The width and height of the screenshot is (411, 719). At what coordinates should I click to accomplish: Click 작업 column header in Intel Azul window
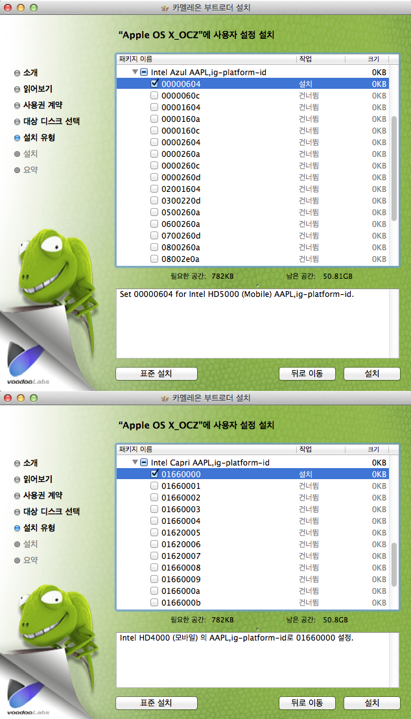click(320, 59)
